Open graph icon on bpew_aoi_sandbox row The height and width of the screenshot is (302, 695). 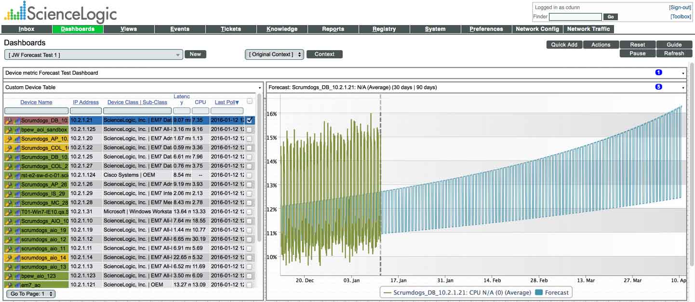pos(17,130)
